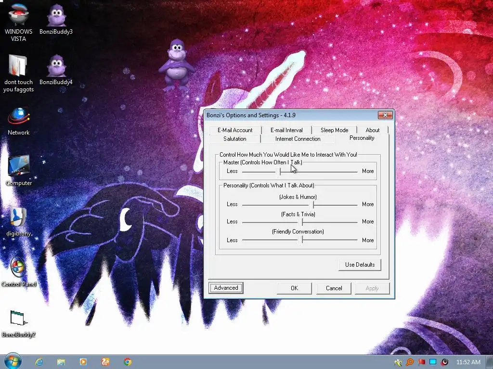This screenshot has width=493, height=369.
Task: Click the round dark red-eyed tray icon
Action: pyautogui.click(x=444, y=362)
